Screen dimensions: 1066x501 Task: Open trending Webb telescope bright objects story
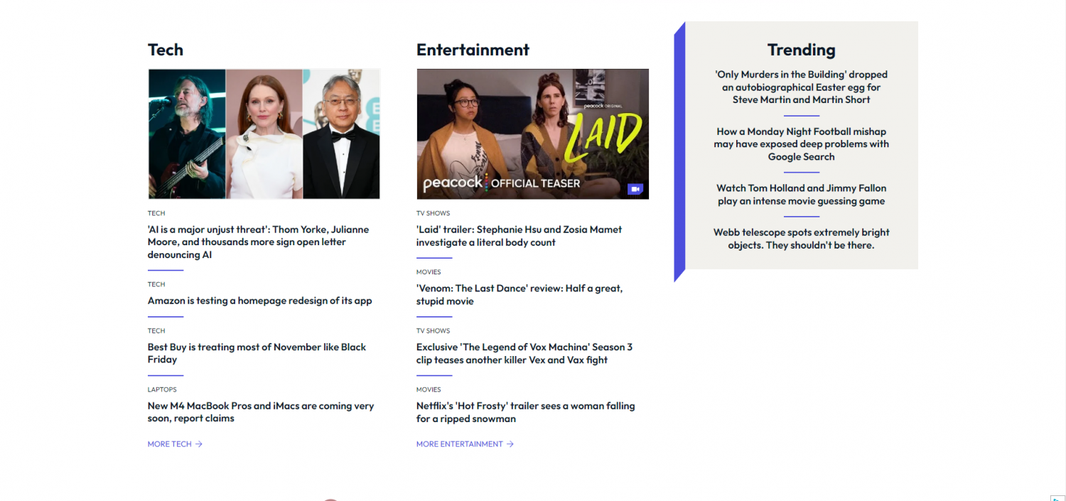802,239
